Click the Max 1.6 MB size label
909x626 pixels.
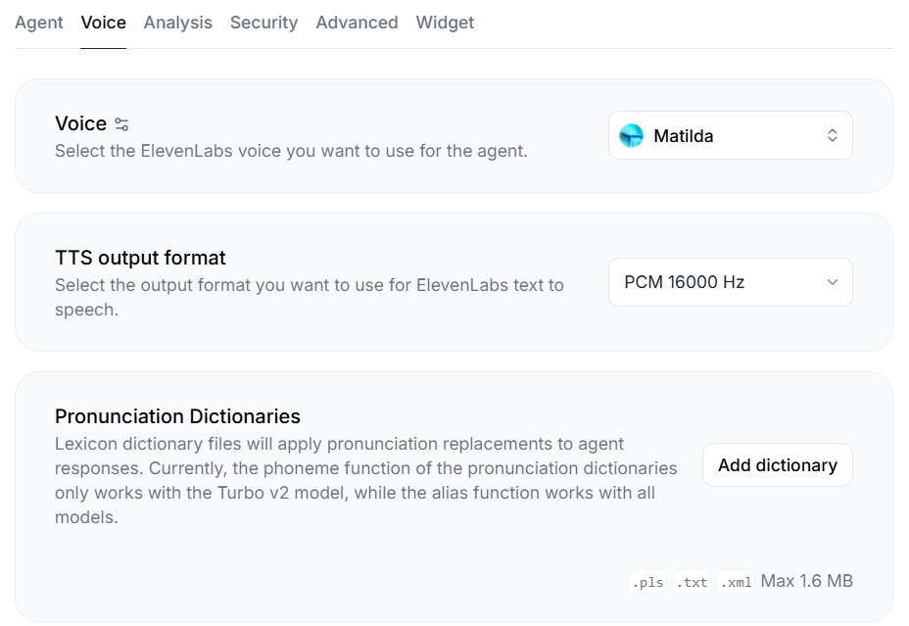click(806, 580)
